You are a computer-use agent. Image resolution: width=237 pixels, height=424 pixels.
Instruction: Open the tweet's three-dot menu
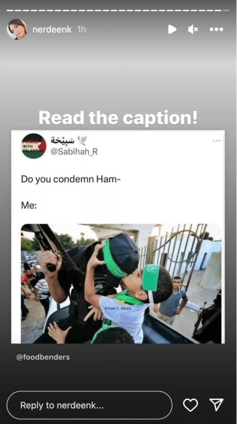coord(216,141)
